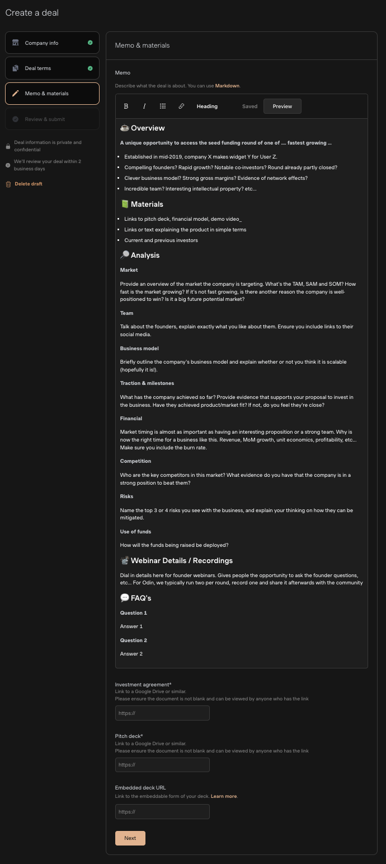Click the Learn more link under Embedded deck URL
The image size is (386, 864).
coord(224,796)
